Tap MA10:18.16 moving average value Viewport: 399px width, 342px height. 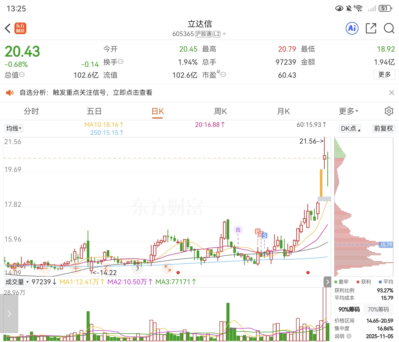[x=104, y=125]
